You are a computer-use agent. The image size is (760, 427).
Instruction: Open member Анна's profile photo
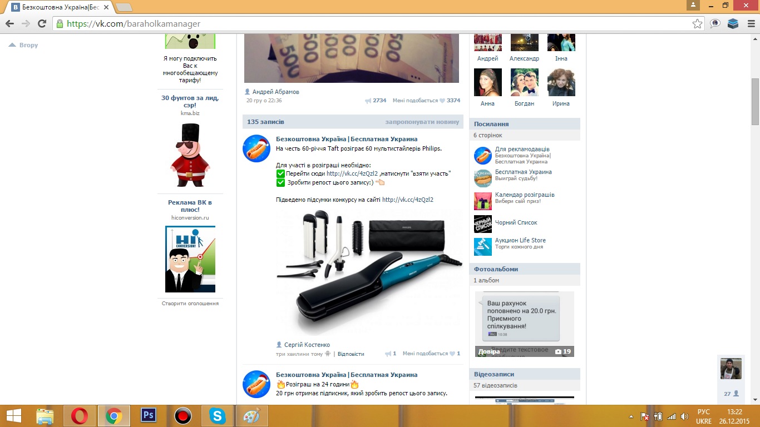(x=488, y=82)
